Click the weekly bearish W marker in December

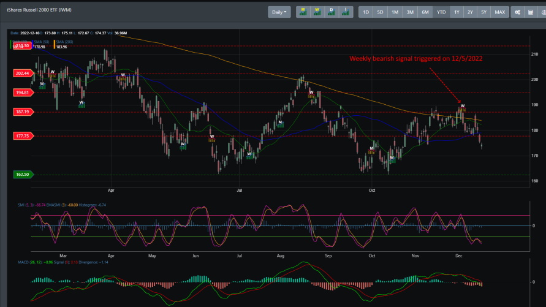(463, 106)
